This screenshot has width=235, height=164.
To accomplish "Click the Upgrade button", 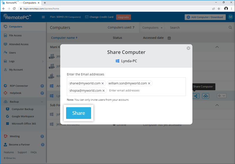I will coord(123,17).
